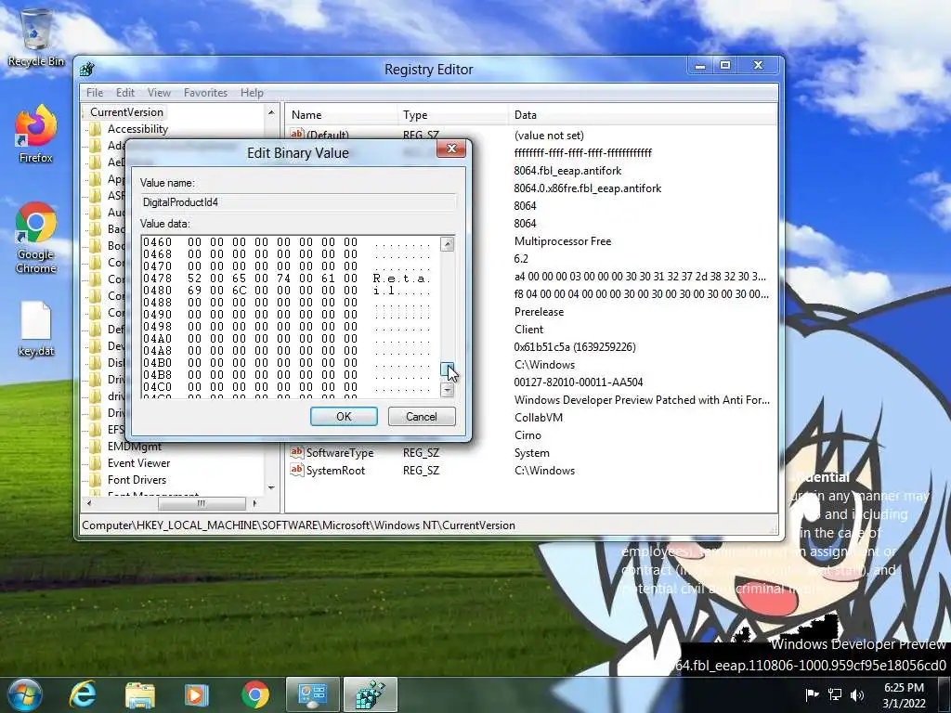Select the key.dat file on desktop

click(x=36, y=330)
